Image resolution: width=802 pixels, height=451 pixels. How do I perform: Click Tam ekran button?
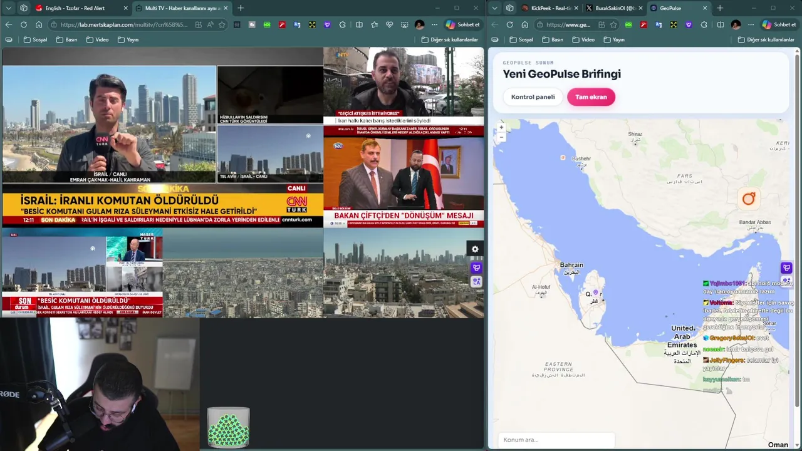(x=591, y=97)
